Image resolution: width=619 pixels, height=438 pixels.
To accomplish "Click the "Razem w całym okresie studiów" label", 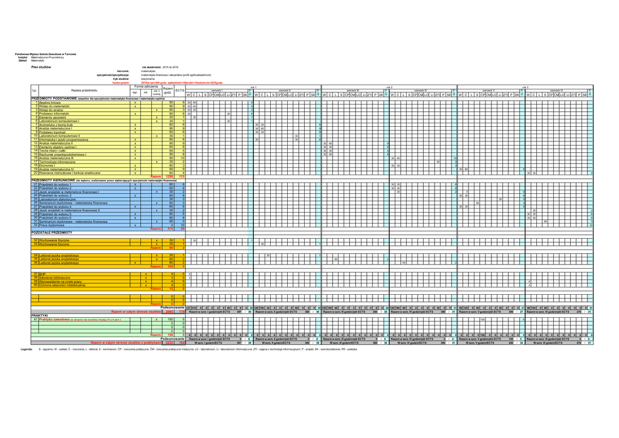I will click(137, 312).
